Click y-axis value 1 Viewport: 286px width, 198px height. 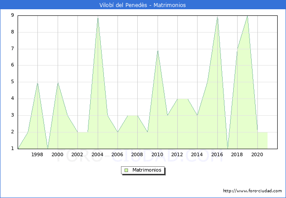click(x=12, y=148)
